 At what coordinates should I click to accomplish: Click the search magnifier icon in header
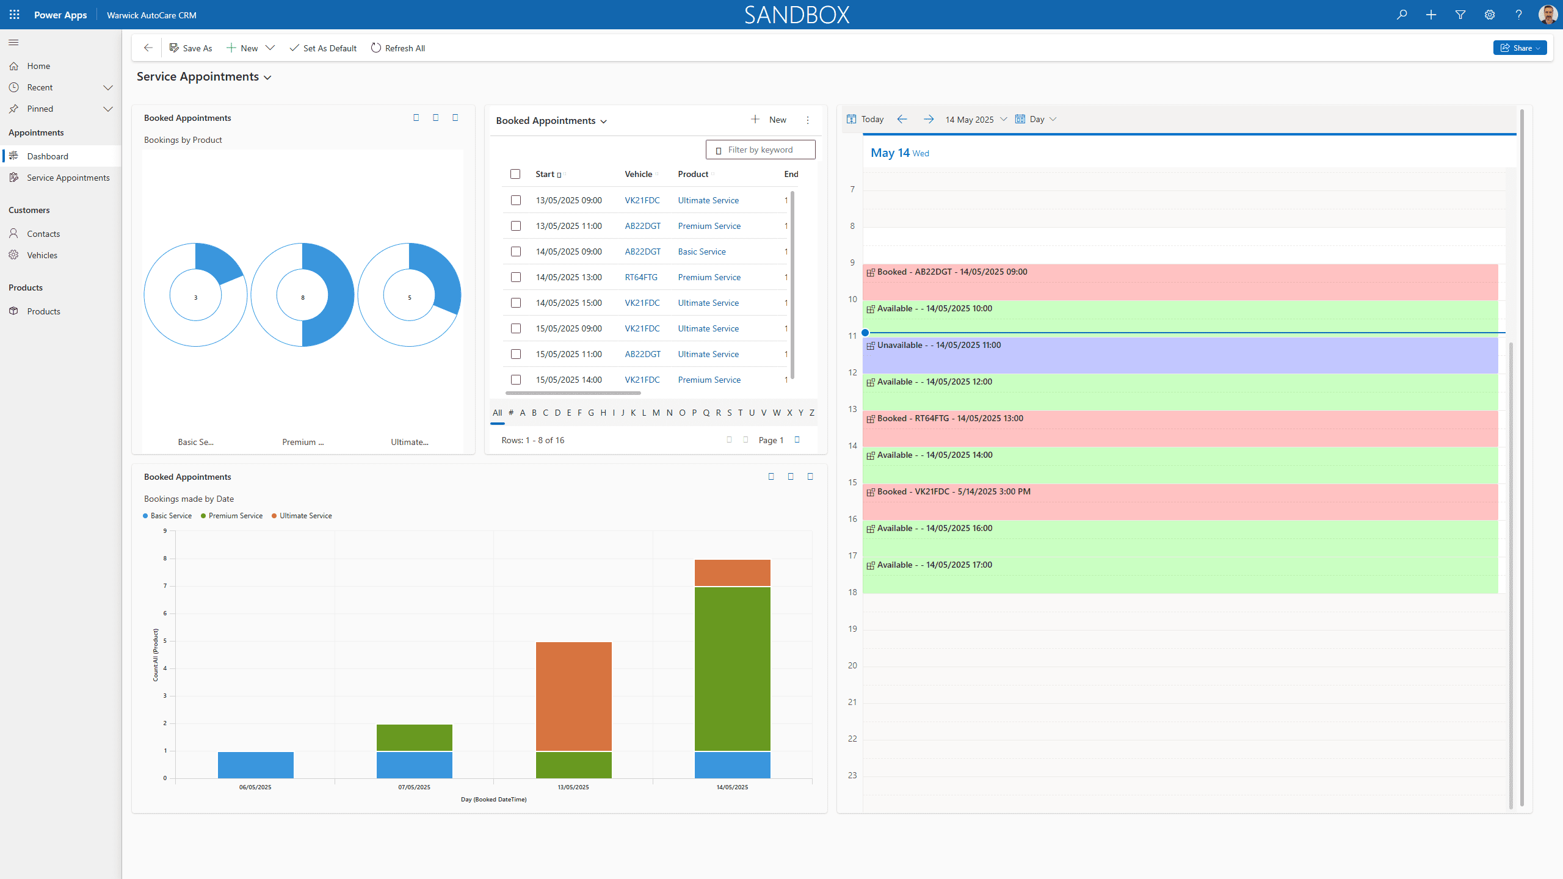[x=1402, y=15]
